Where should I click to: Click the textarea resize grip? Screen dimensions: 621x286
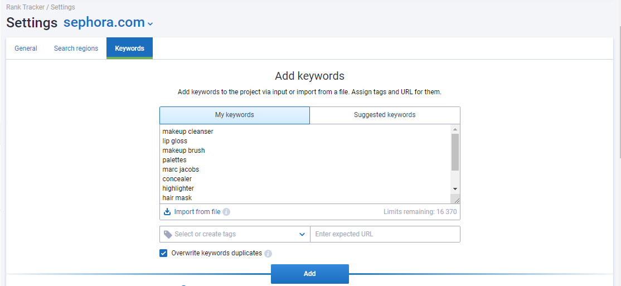(456, 200)
